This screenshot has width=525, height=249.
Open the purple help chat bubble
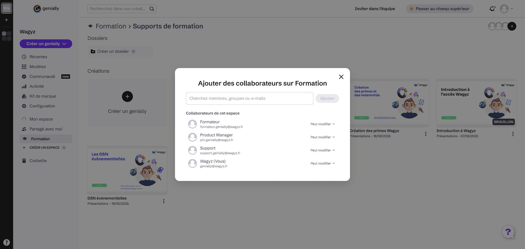508,232
